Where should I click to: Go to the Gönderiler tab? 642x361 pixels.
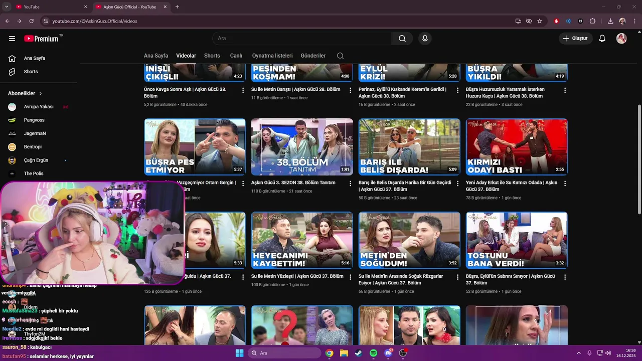pos(313,56)
